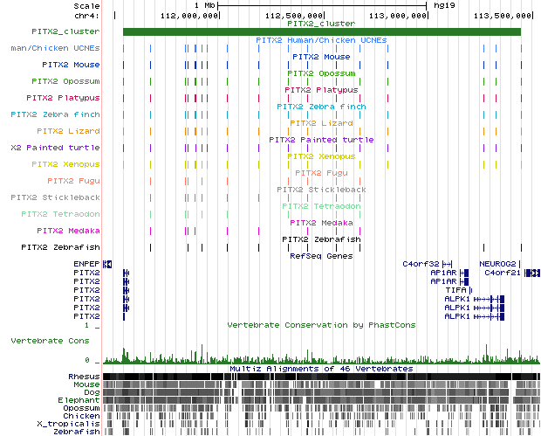Click the NEUROG2 gene marker

point(521,263)
